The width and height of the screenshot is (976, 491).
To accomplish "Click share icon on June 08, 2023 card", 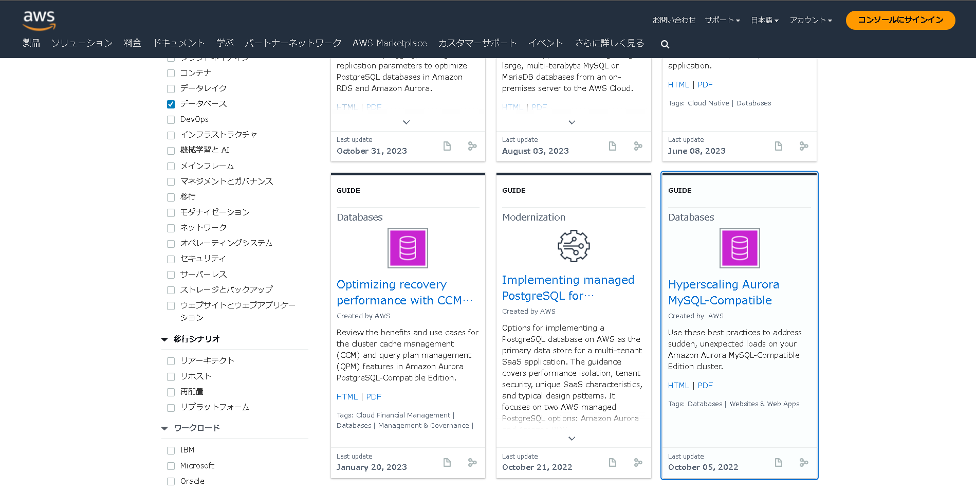I will click(804, 146).
